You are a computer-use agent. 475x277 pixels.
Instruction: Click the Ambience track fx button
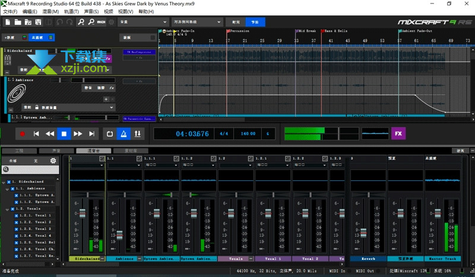coord(112,88)
